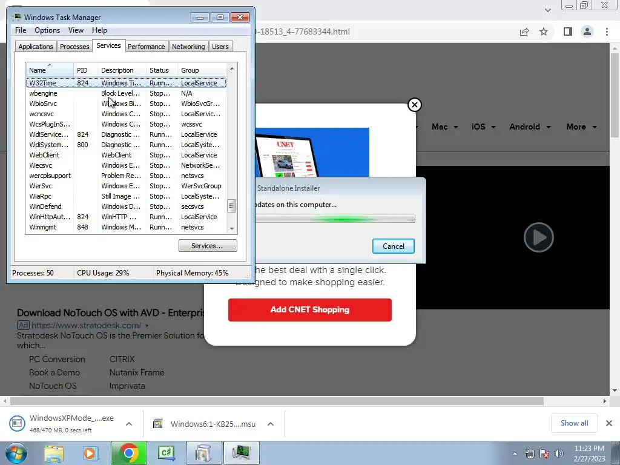
Task: Open Windows Explorer folder icon in taskbar
Action: 54,453
